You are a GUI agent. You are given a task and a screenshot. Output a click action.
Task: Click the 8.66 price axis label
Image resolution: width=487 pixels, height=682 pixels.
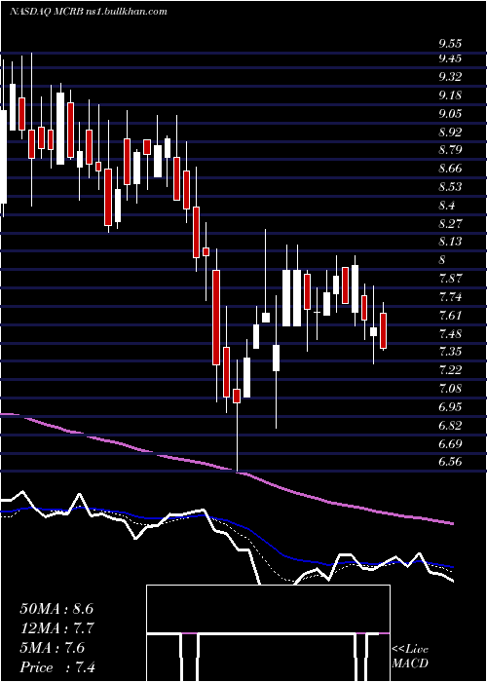(x=450, y=169)
